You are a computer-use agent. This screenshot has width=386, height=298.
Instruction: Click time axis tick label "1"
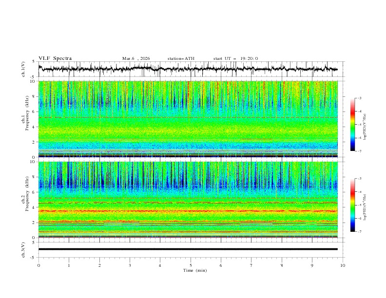point(69,265)
